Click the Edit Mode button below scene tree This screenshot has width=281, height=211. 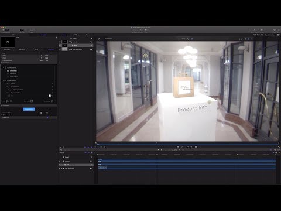pyautogui.click(x=28, y=101)
